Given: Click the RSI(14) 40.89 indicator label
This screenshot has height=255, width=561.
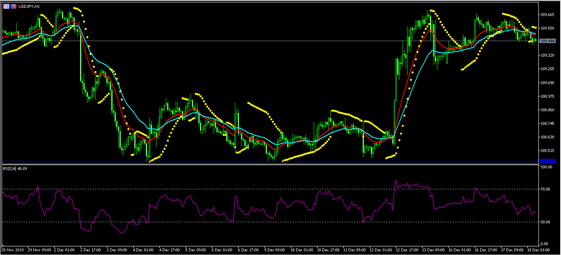Looking at the screenshot, I should pos(16,168).
